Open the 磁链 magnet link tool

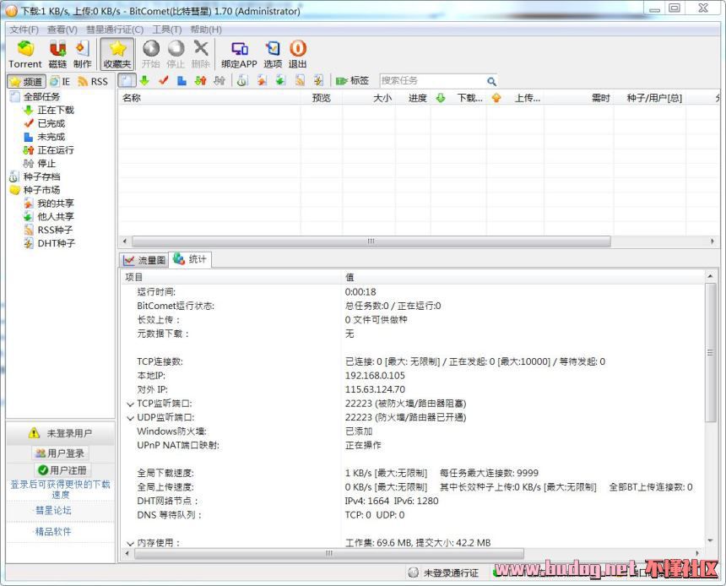click(57, 54)
